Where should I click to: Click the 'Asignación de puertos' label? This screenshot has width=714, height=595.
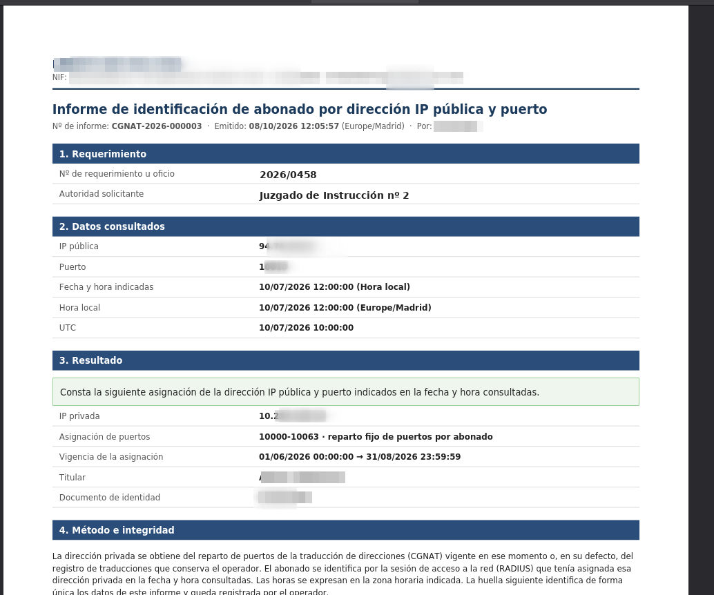tap(104, 436)
